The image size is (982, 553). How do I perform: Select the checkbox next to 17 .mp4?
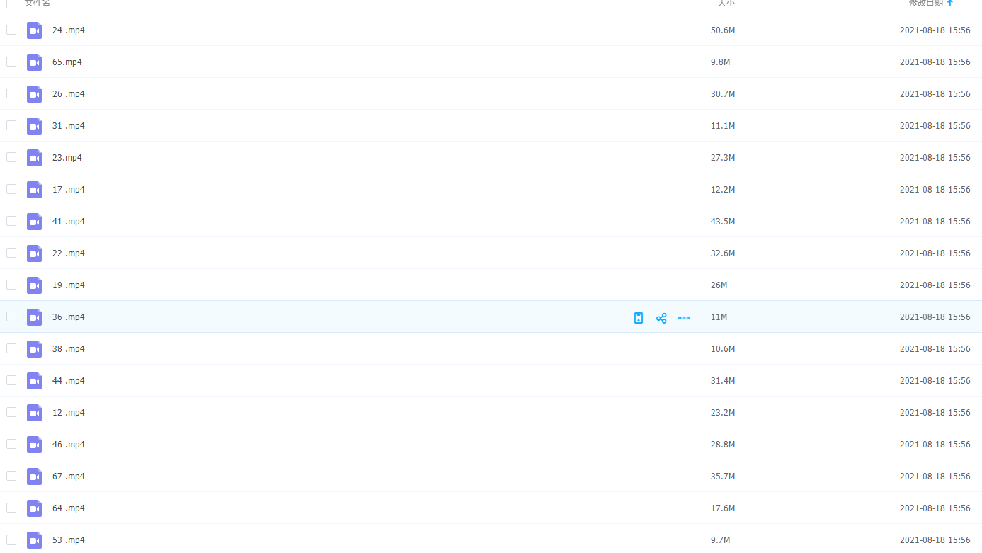point(11,189)
